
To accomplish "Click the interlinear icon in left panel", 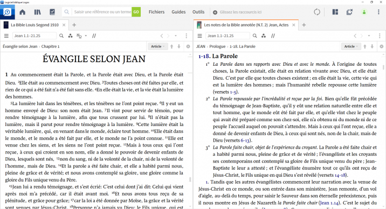I will pyautogui.click(x=79, y=36).
